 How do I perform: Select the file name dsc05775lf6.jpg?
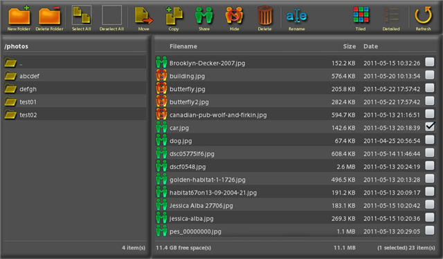click(x=192, y=153)
